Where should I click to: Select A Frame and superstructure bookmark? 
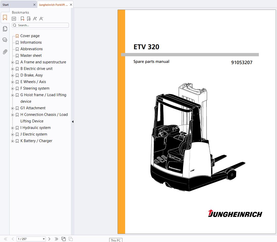coord(43,62)
